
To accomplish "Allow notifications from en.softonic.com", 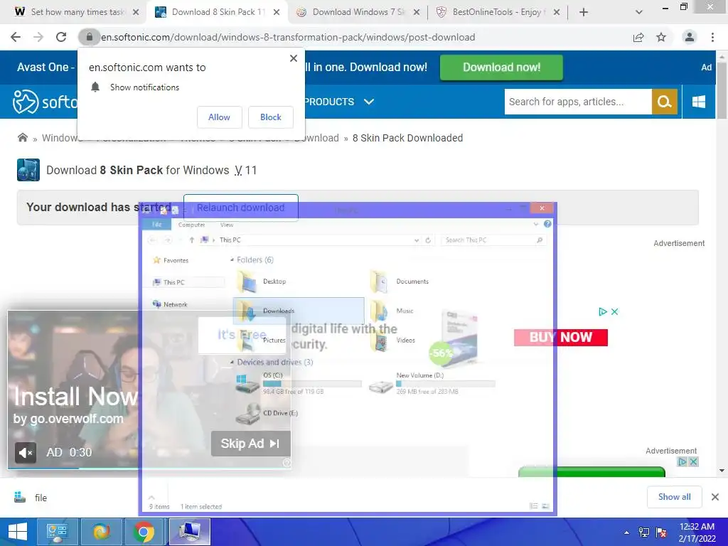I will (219, 117).
